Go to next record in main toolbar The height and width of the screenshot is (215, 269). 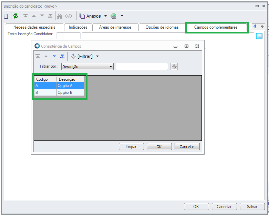click(x=42, y=16)
